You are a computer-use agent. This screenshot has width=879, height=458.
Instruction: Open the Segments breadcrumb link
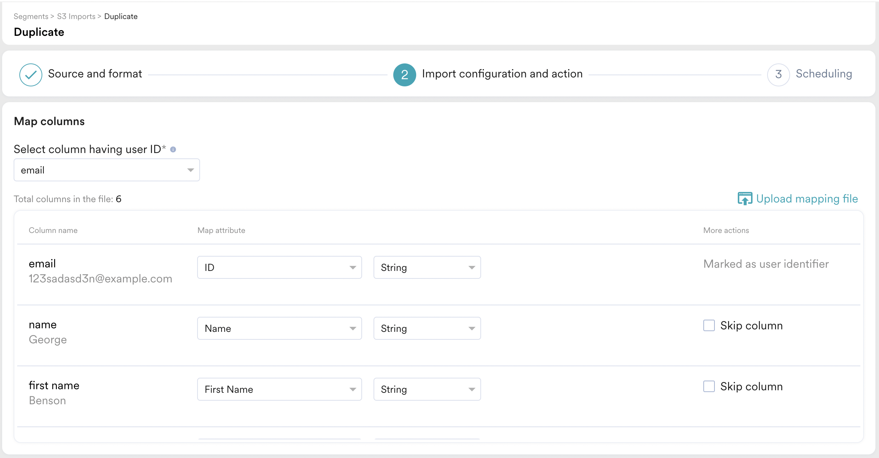tap(31, 16)
